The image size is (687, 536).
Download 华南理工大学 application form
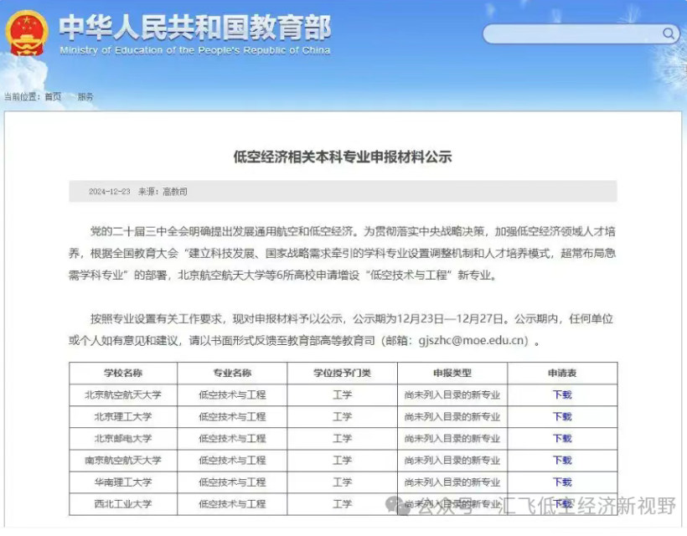point(562,482)
